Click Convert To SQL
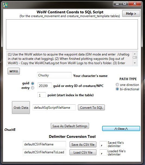Image resolution: width=145 pixels, height=165 pixels. tap(91, 107)
